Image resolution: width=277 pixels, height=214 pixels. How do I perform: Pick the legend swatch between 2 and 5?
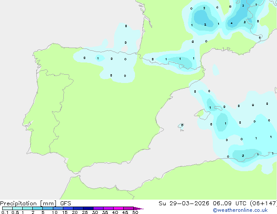[38, 208]
